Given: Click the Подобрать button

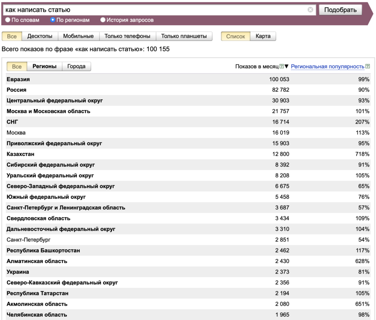Looking at the screenshot, I should (340, 10).
